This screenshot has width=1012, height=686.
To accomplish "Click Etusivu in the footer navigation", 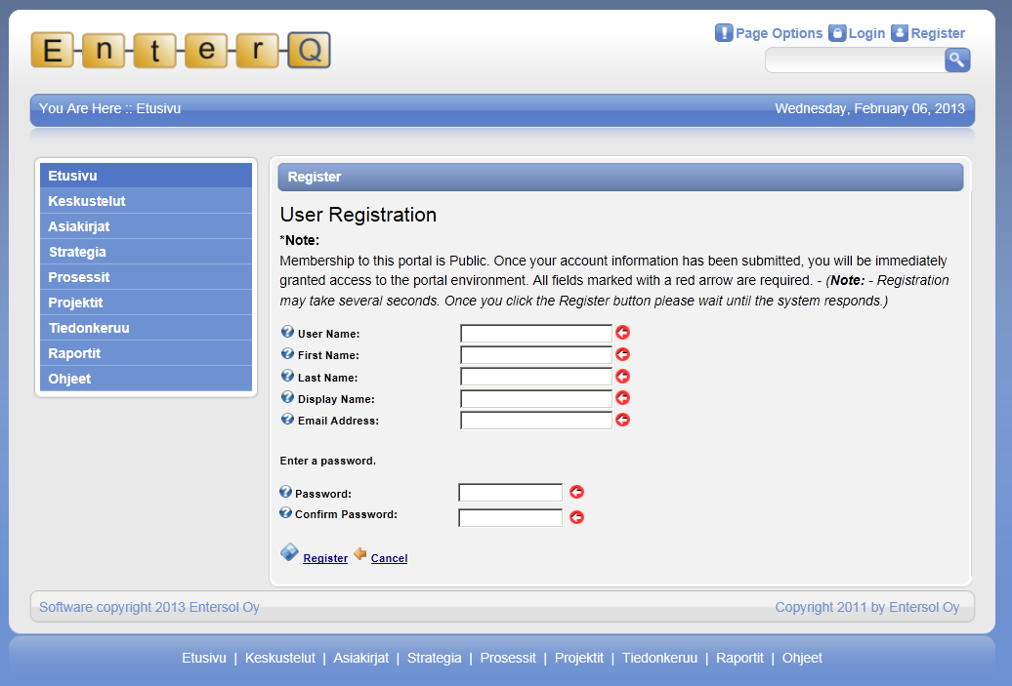I will click(x=204, y=658).
